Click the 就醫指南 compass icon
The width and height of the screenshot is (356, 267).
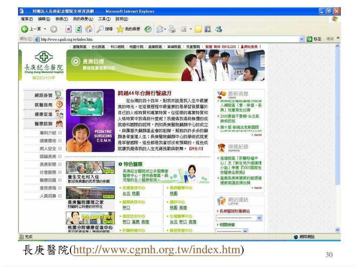[59, 104]
